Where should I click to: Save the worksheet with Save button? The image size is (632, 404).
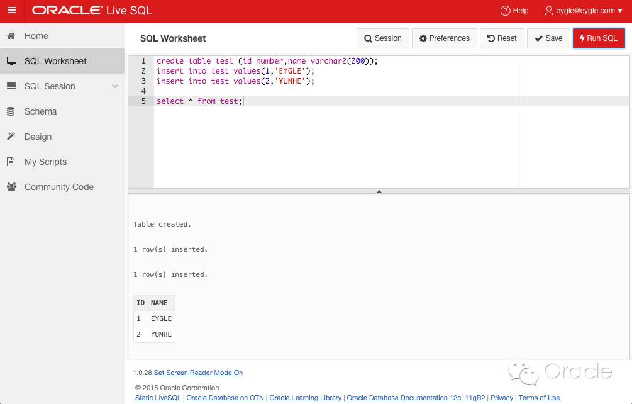(548, 38)
